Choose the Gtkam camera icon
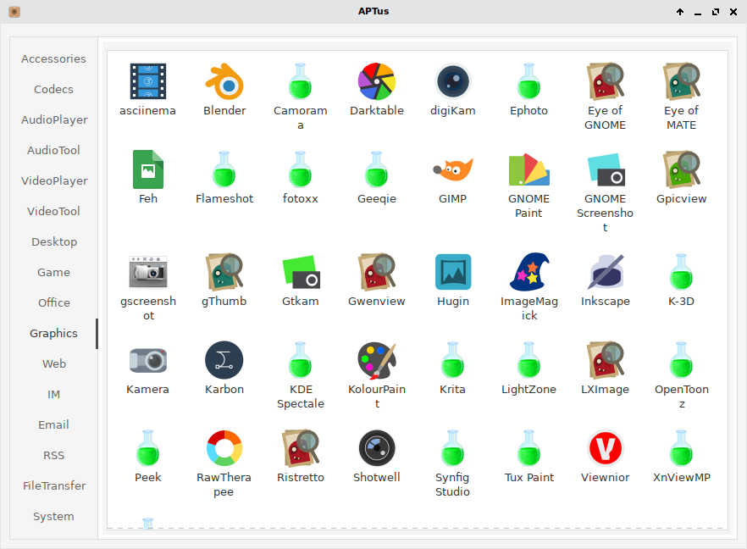Viewport: 747px width, 549px height. (x=300, y=272)
